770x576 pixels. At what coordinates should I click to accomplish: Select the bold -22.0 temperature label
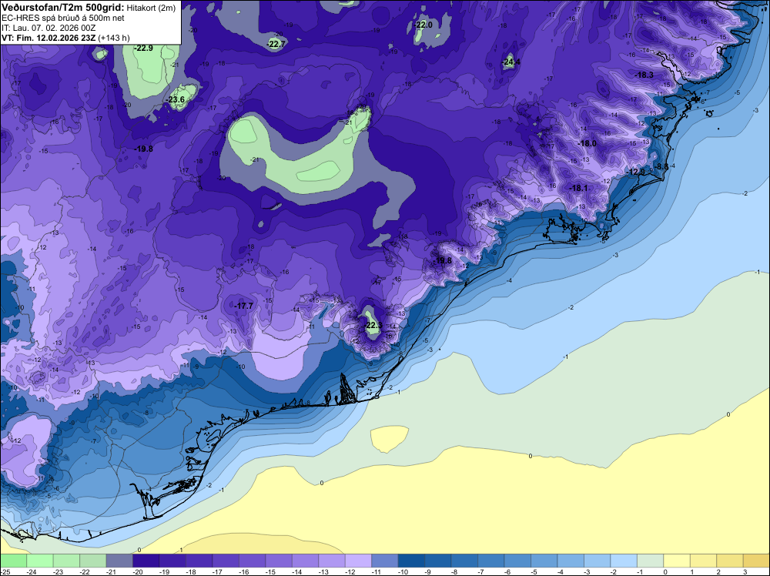point(423,25)
